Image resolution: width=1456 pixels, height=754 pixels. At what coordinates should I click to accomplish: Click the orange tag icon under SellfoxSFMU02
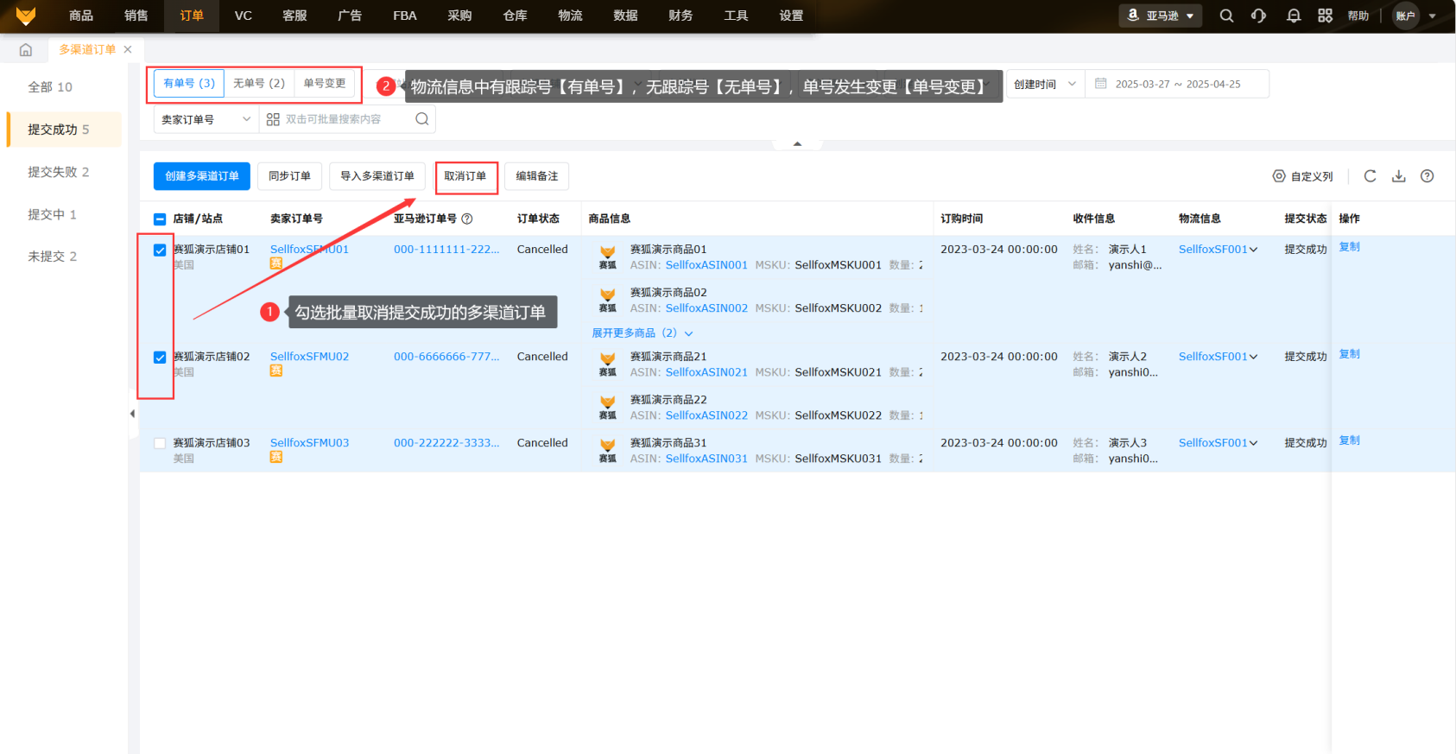coord(276,371)
